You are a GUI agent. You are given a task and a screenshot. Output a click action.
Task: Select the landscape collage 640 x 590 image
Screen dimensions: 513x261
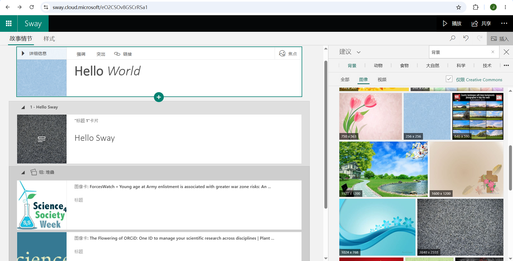(478, 116)
